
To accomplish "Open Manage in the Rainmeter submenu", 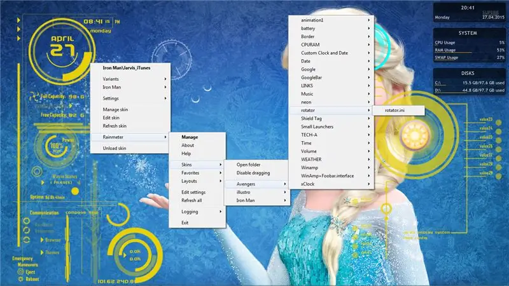I will 197,137.
